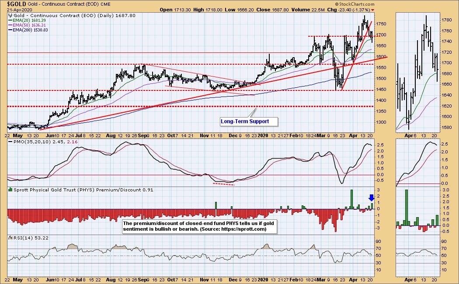Click the 'Volume 22.5M' value

(x=307, y=10)
